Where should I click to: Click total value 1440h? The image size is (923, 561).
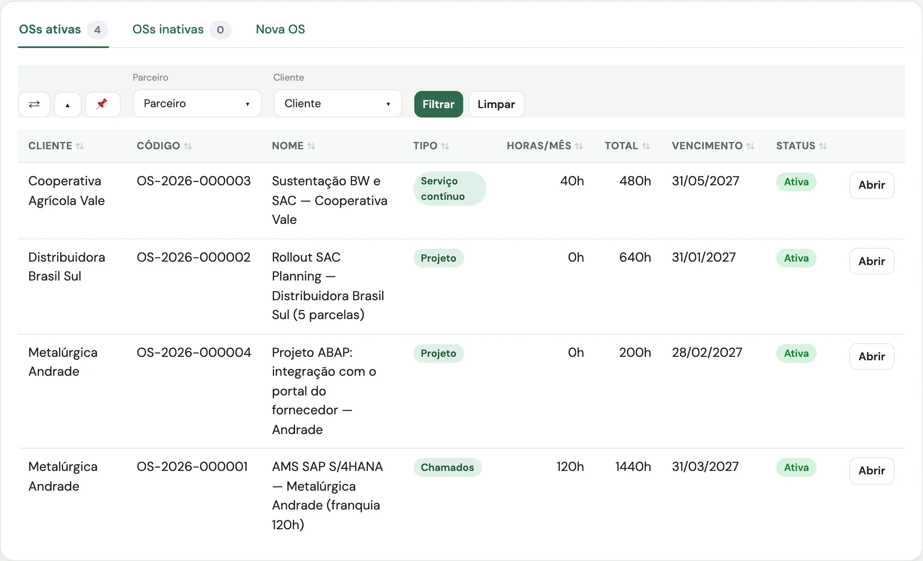[633, 467]
